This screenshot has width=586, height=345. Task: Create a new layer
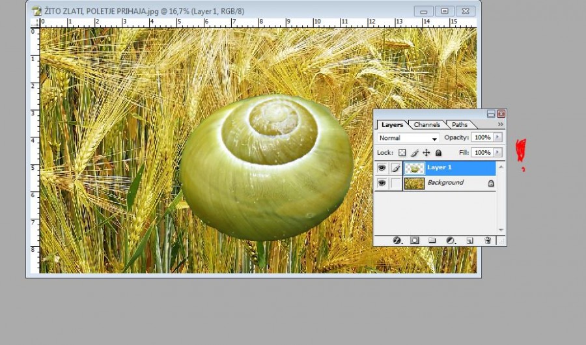469,240
